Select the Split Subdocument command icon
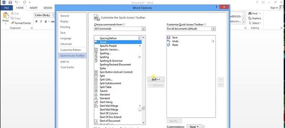Screen dimensions: 285x128 coord(96,83)
